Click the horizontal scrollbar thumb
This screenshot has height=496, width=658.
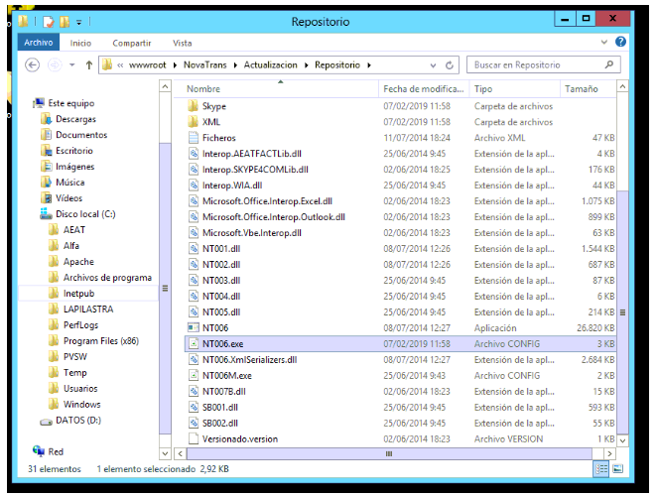pyautogui.click(x=389, y=453)
